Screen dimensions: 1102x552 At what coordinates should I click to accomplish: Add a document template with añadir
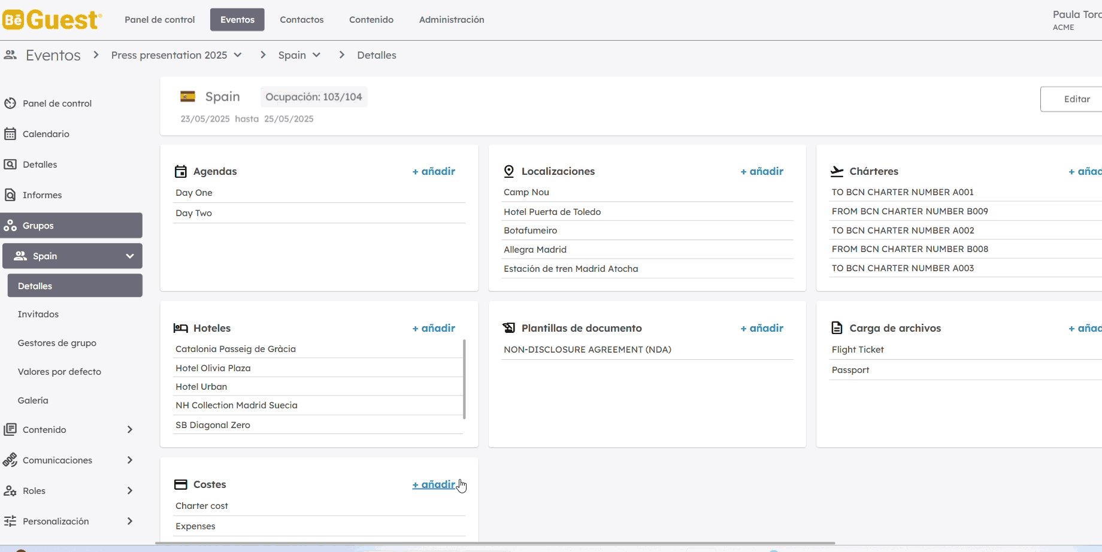762,328
